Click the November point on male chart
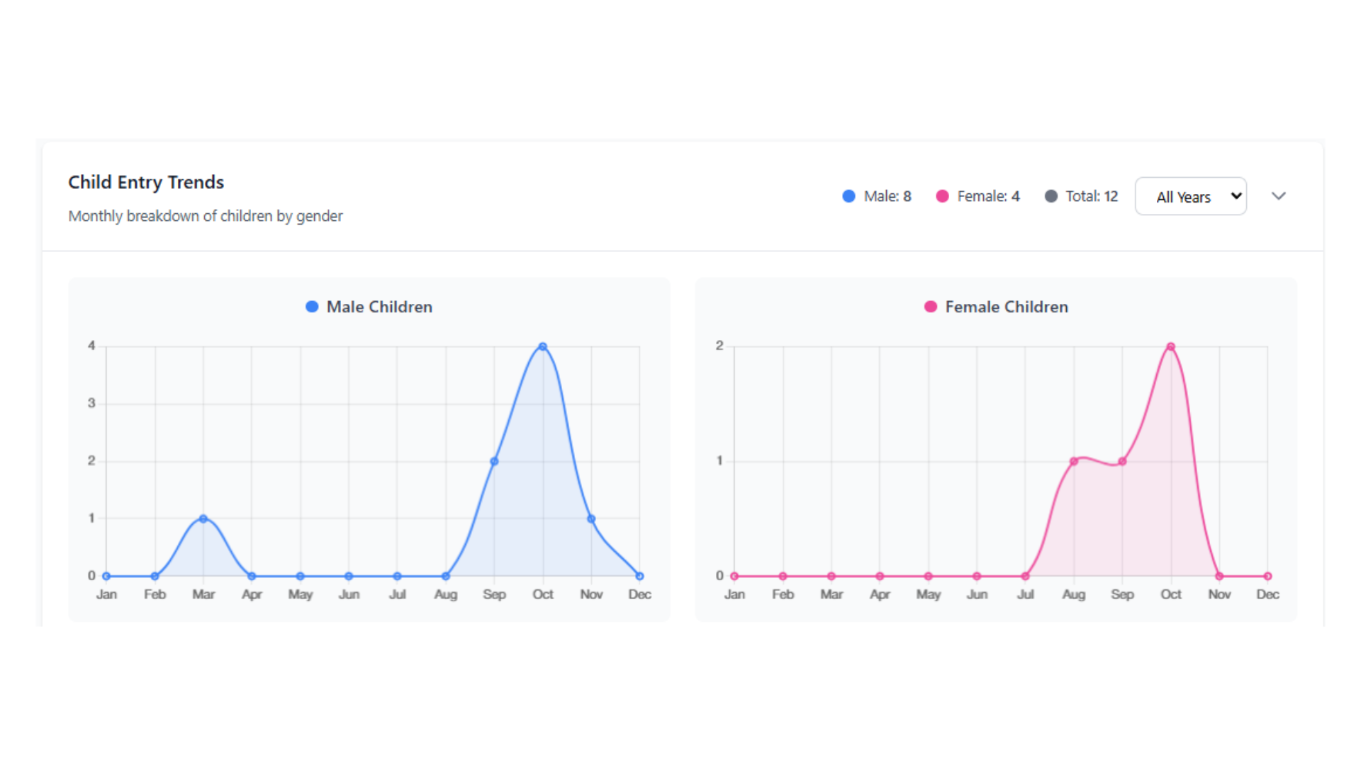 click(591, 518)
